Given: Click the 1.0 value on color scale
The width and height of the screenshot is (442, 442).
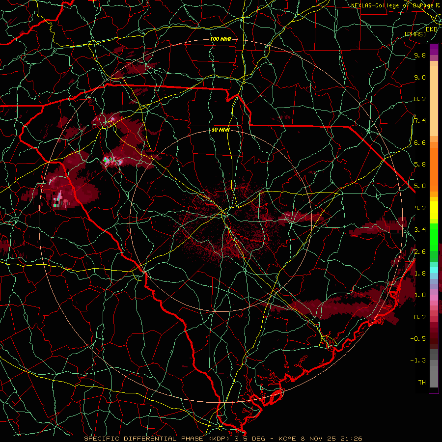Looking at the screenshot, I should [420, 295].
